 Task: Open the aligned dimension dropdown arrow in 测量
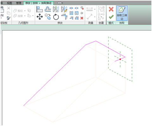coord(95,9)
